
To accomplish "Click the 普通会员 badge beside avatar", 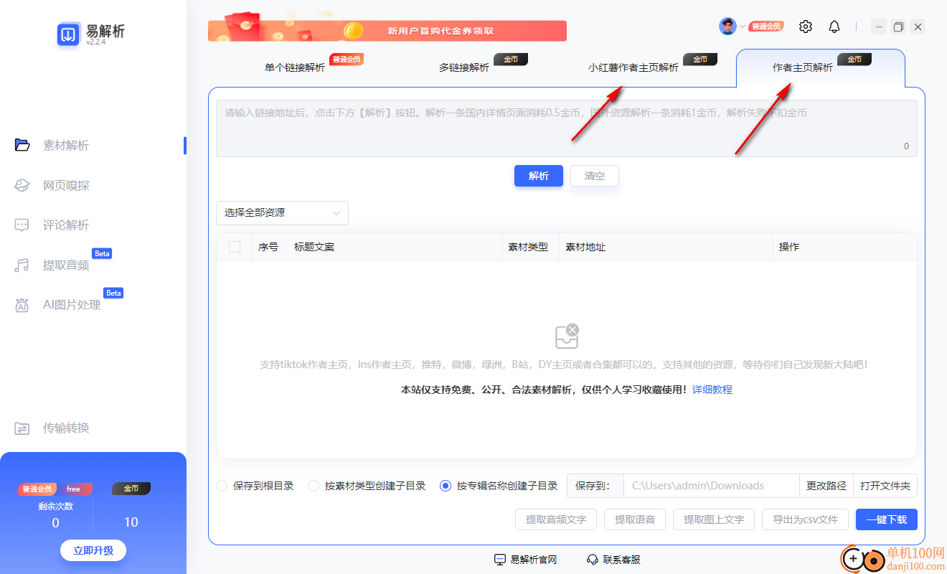I will 766,27.
